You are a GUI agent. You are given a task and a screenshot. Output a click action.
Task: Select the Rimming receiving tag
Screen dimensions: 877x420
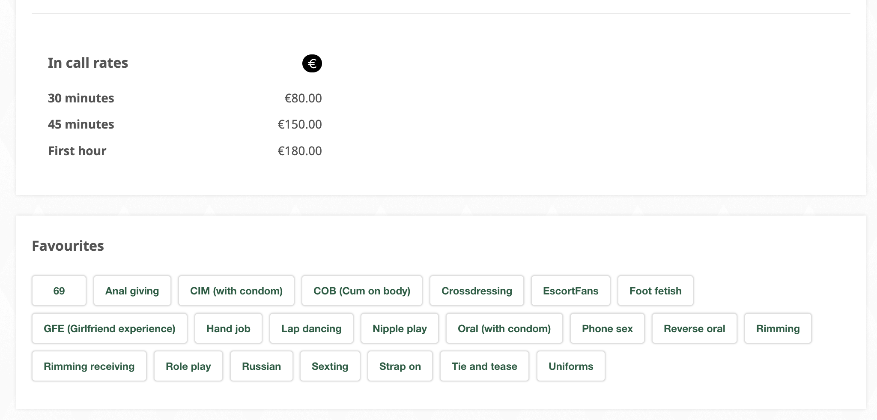(x=89, y=366)
